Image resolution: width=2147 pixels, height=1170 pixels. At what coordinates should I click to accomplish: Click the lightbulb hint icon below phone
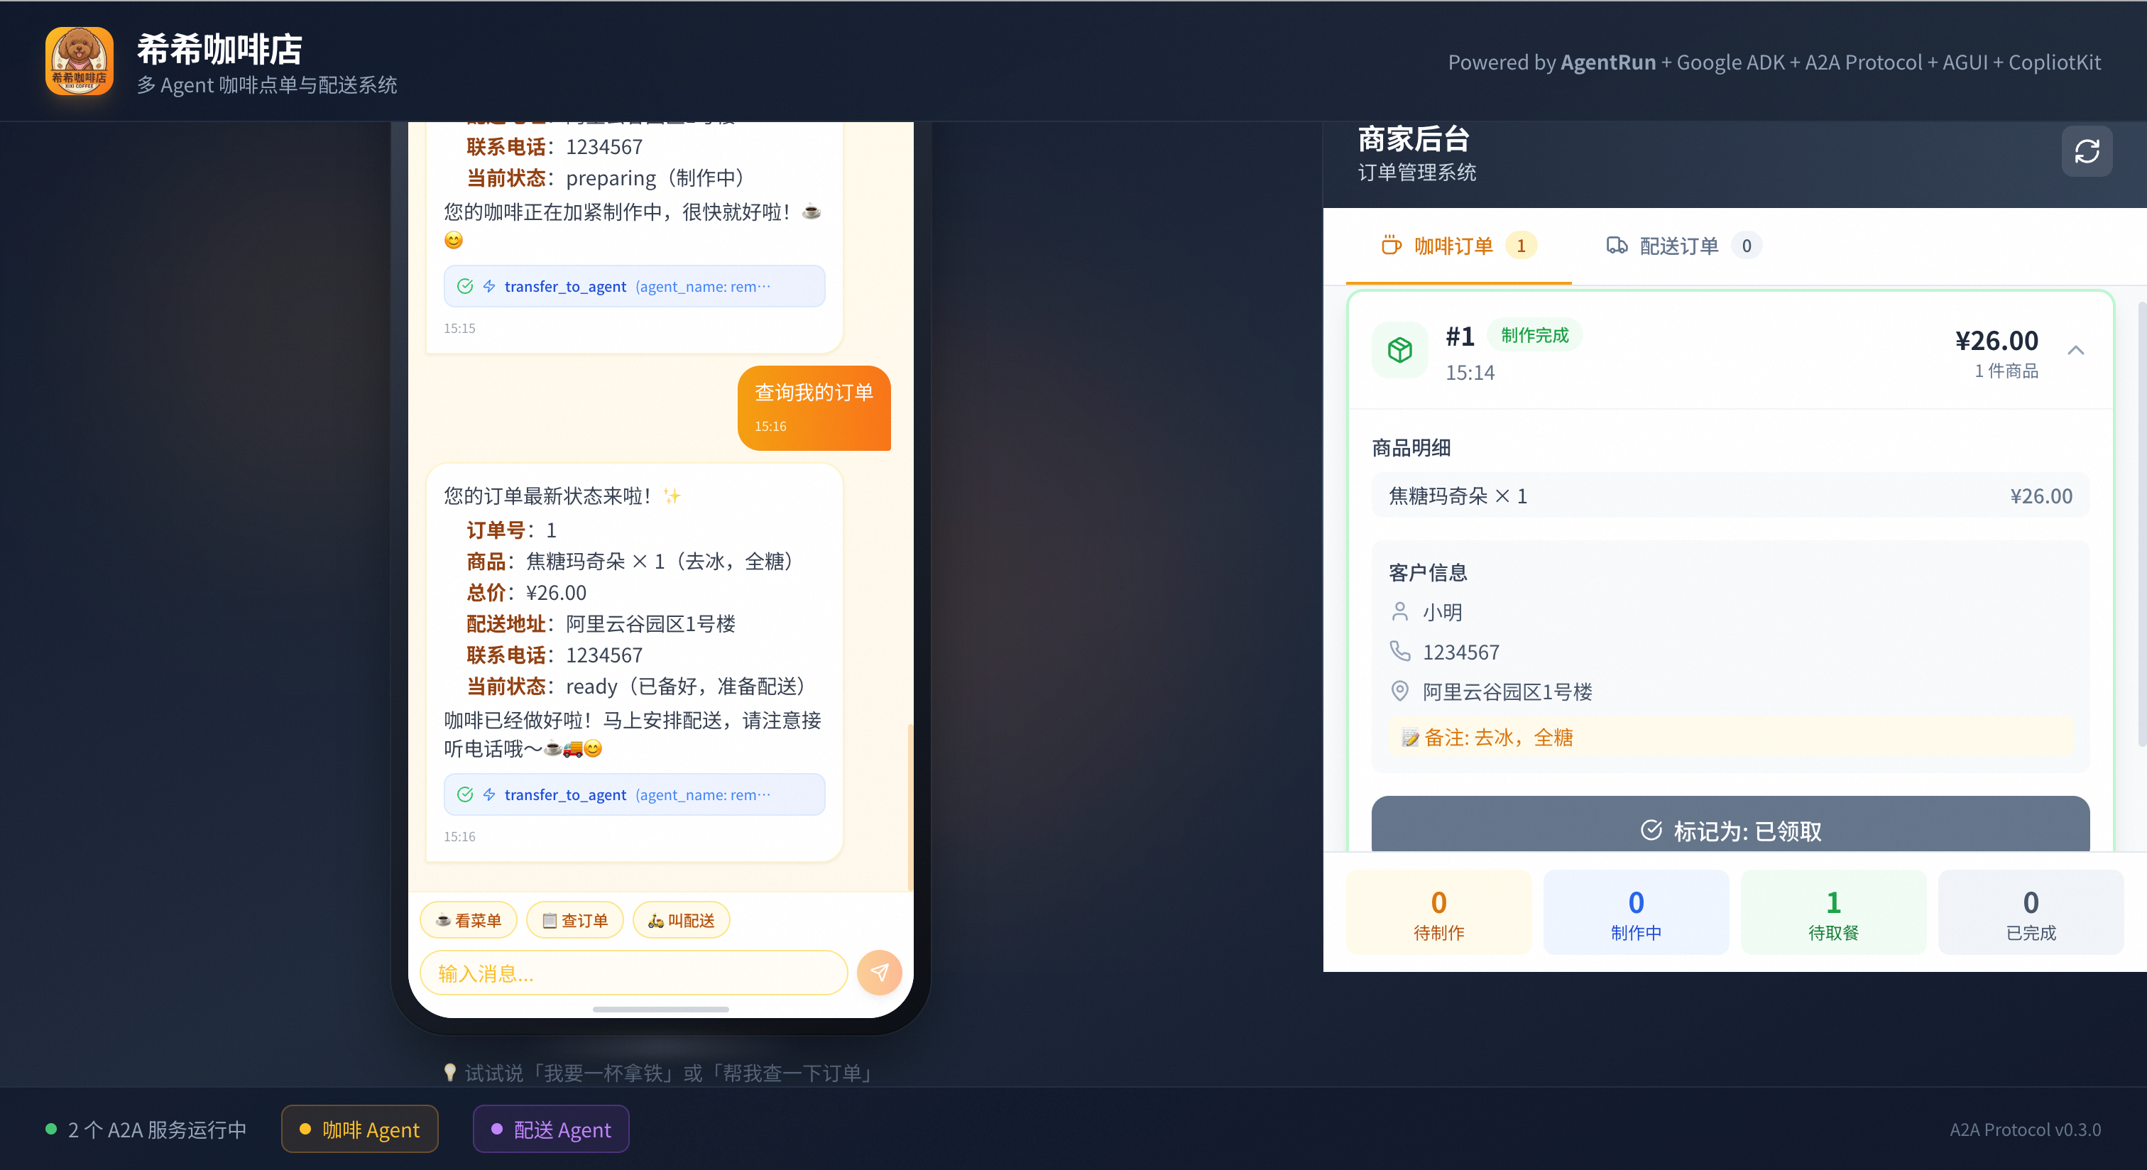pos(449,1073)
